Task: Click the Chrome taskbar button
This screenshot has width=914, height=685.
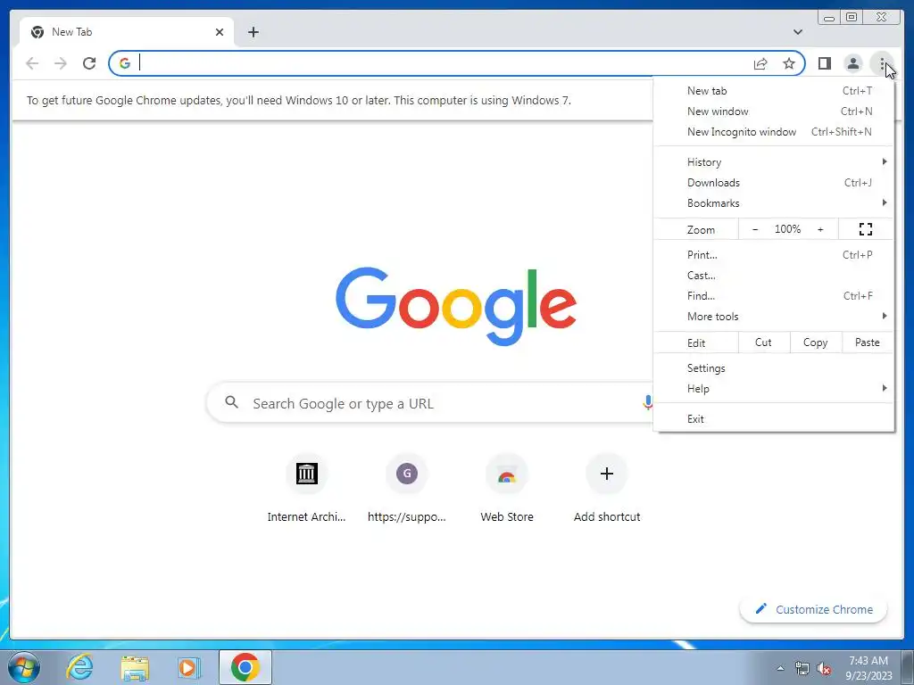Action: click(245, 667)
